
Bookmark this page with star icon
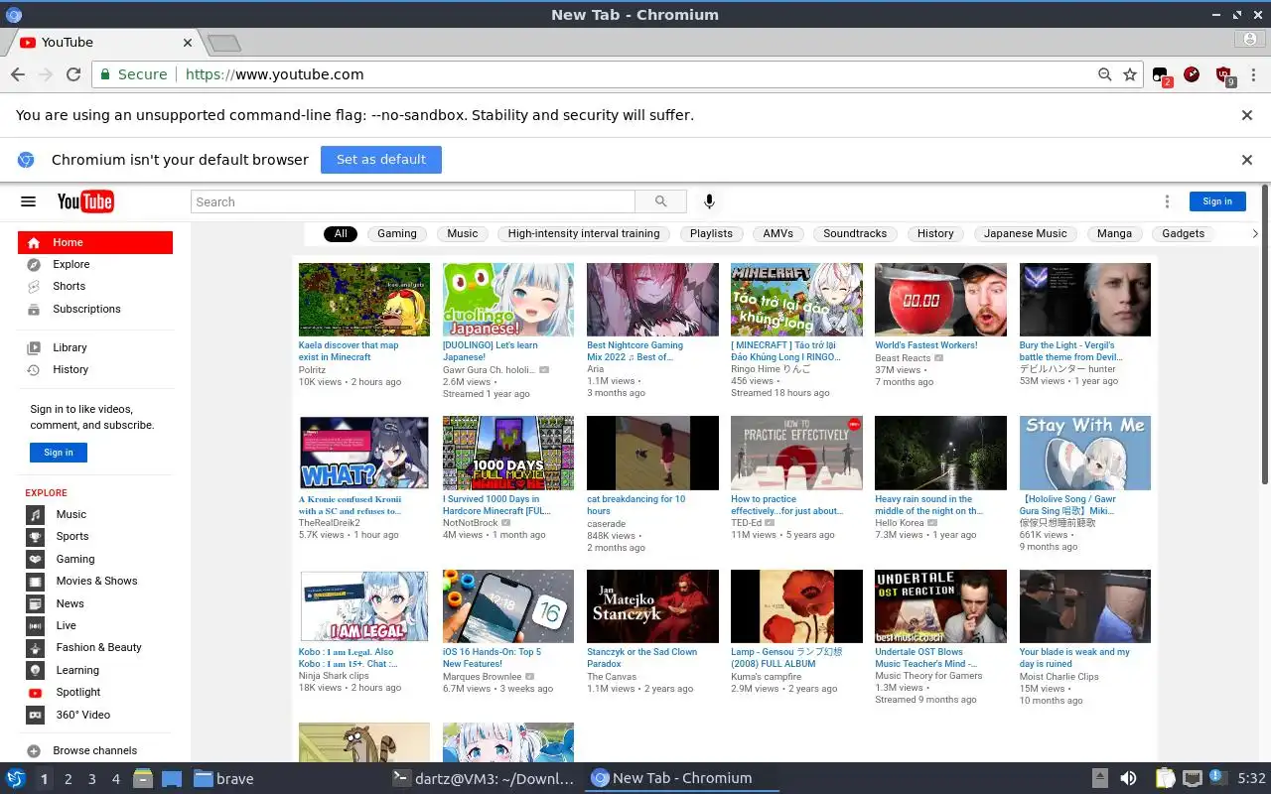click(x=1130, y=74)
